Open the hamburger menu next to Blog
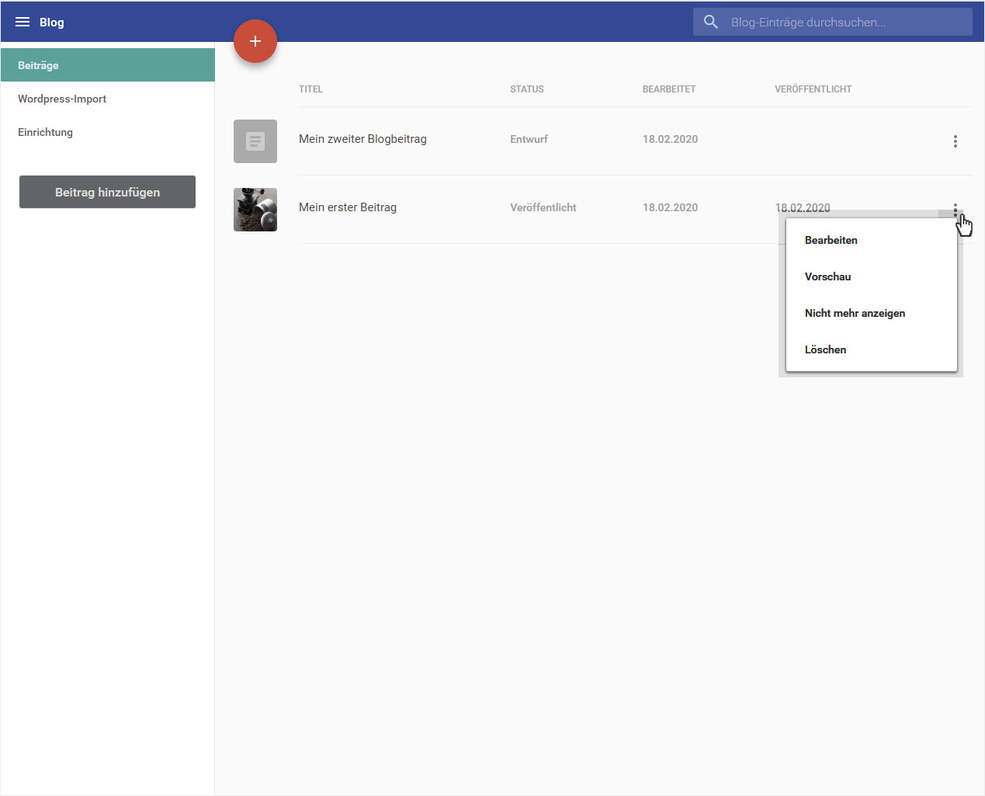 (23, 22)
